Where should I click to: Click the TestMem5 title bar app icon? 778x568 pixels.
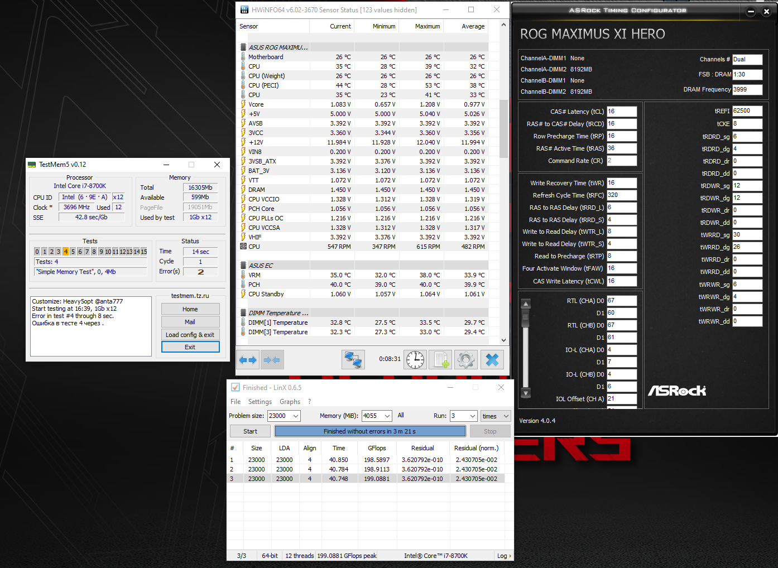pyautogui.click(x=32, y=165)
